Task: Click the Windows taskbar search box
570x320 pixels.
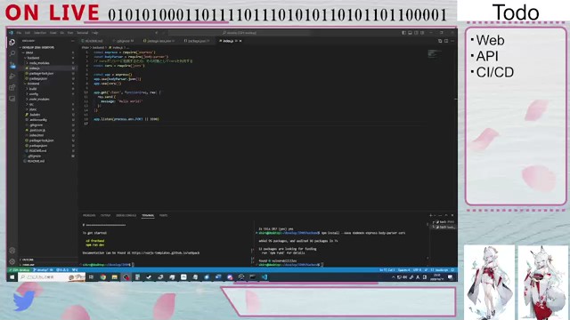Action: (x=52, y=277)
